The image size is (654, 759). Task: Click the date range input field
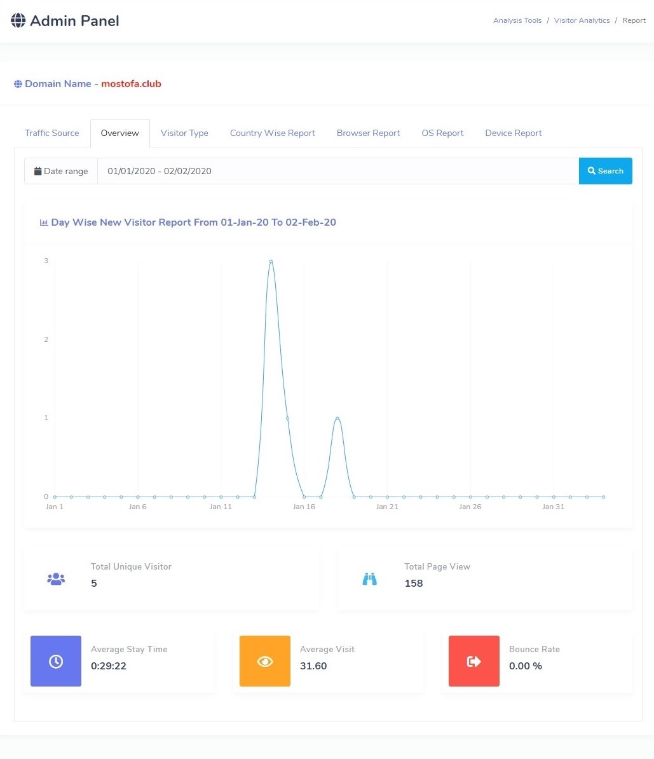(x=337, y=171)
